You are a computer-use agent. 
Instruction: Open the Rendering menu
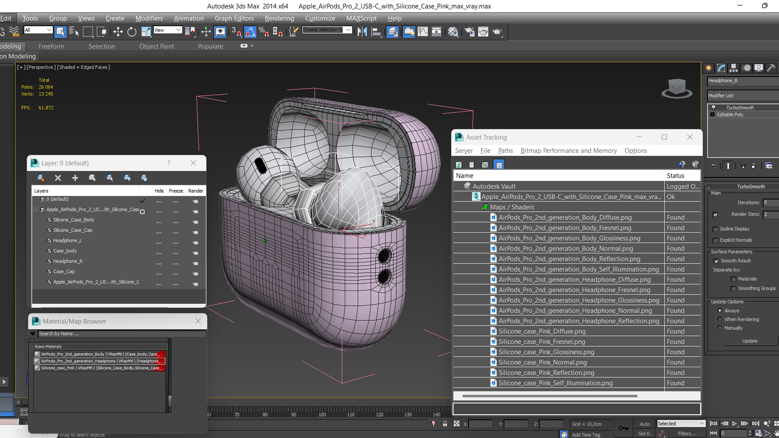(279, 18)
